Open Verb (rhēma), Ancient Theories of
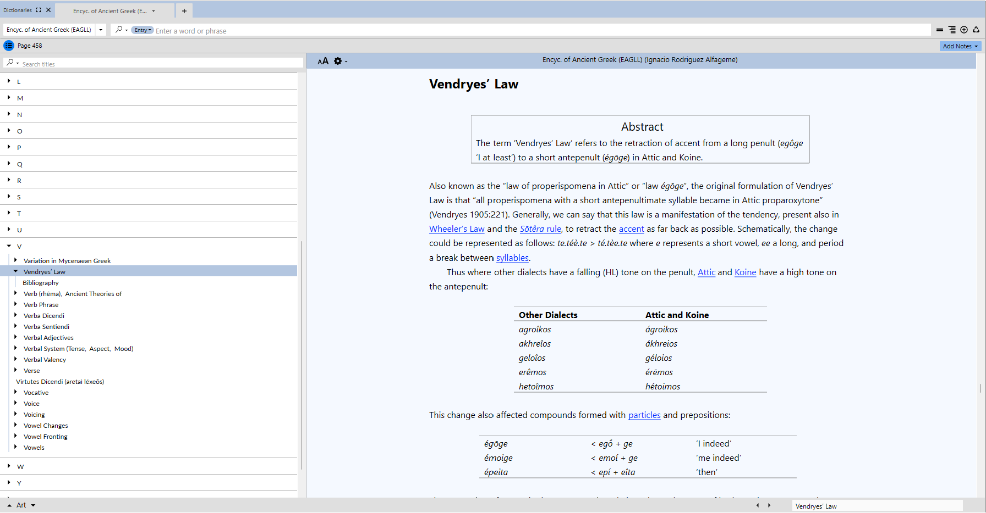Viewport: 986px width, 513px height. click(73, 294)
